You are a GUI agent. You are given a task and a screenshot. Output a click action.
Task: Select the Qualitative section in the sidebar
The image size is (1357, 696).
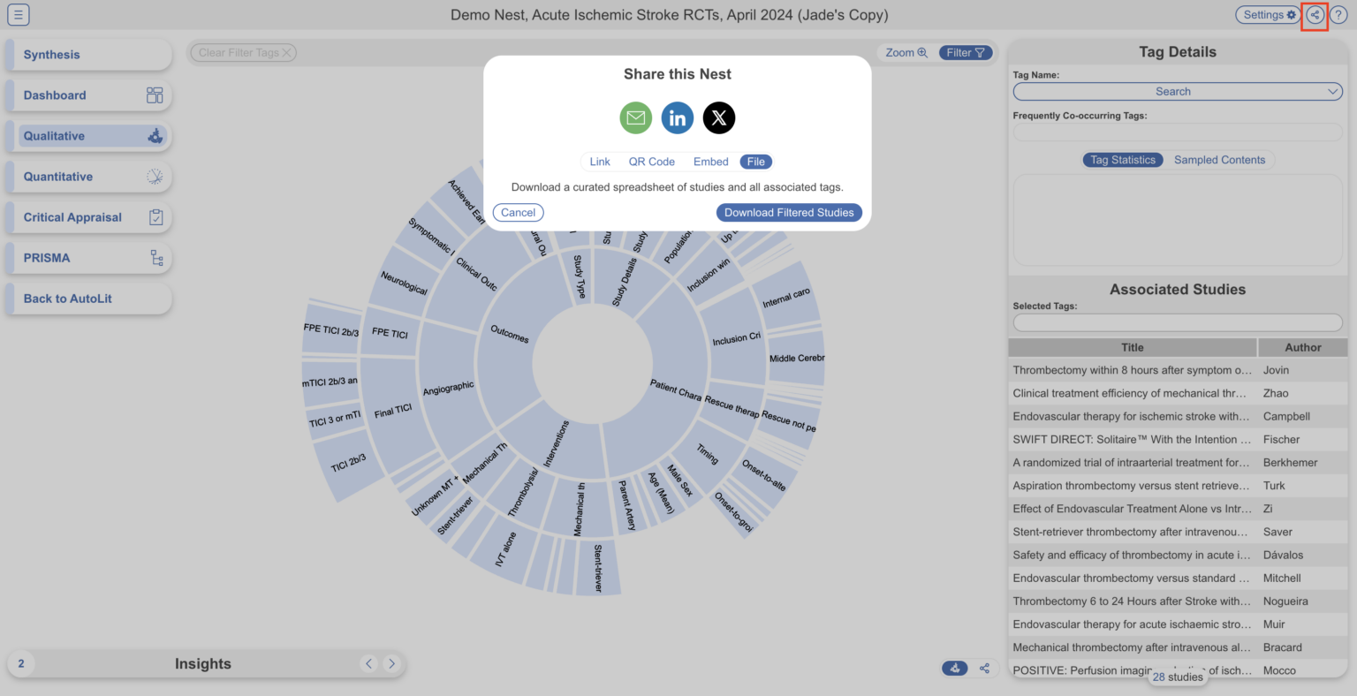click(x=87, y=136)
